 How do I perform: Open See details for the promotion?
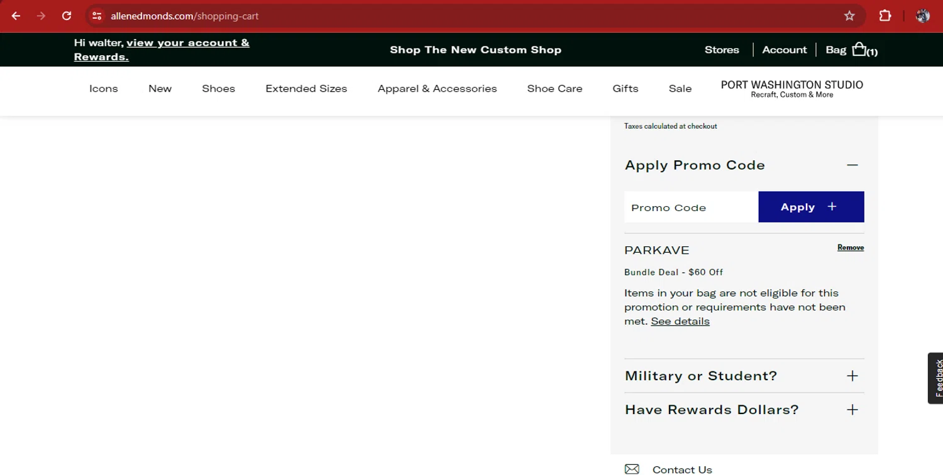(680, 321)
